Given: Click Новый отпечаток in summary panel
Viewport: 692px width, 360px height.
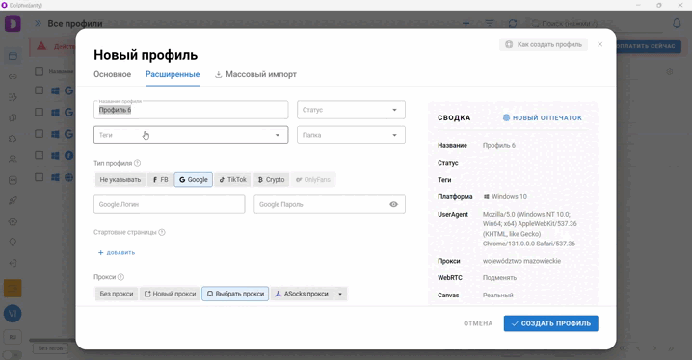Looking at the screenshot, I should click(543, 117).
